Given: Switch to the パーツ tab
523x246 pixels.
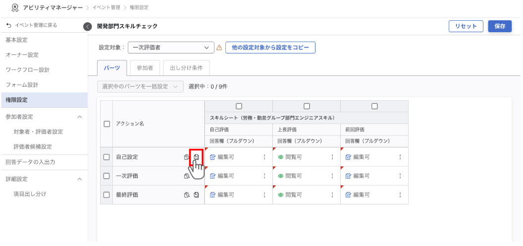Looking at the screenshot, I should tap(112, 68).
